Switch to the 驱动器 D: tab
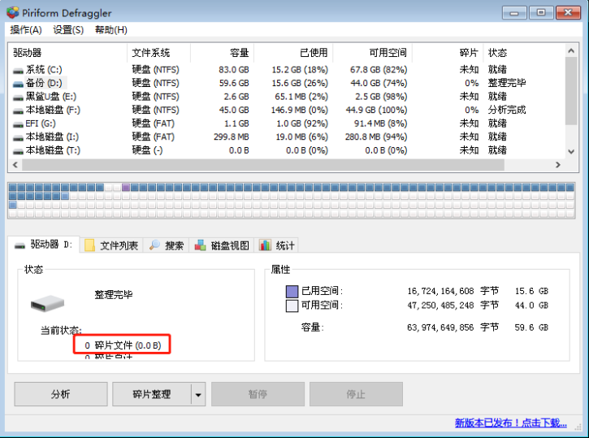Image resolution: width=589 pixels, height=438 pixels. [x=44, y=245]
